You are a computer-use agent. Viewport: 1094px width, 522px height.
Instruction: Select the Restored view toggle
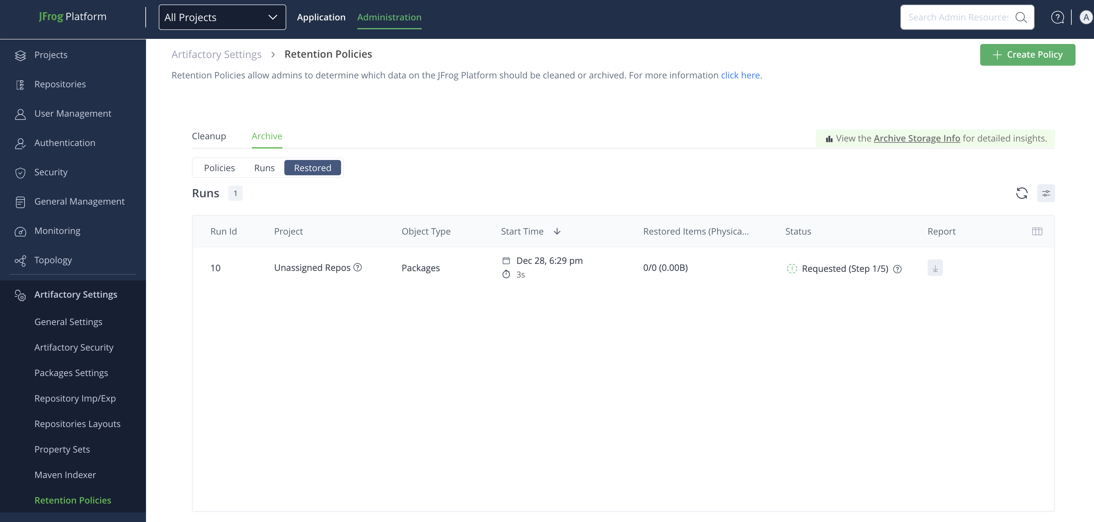point(312,168)
